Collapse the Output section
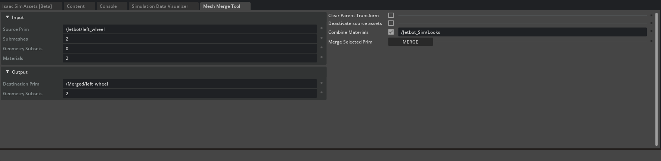 (7, 72)
